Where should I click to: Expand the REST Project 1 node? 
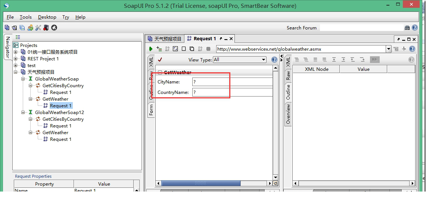[x=15, y=59]
